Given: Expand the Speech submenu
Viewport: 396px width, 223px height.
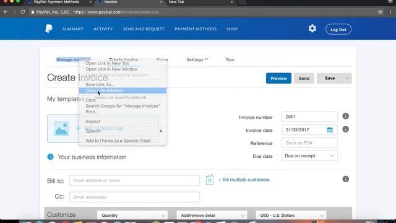Looking at the screenshot, I should point(123,131).
